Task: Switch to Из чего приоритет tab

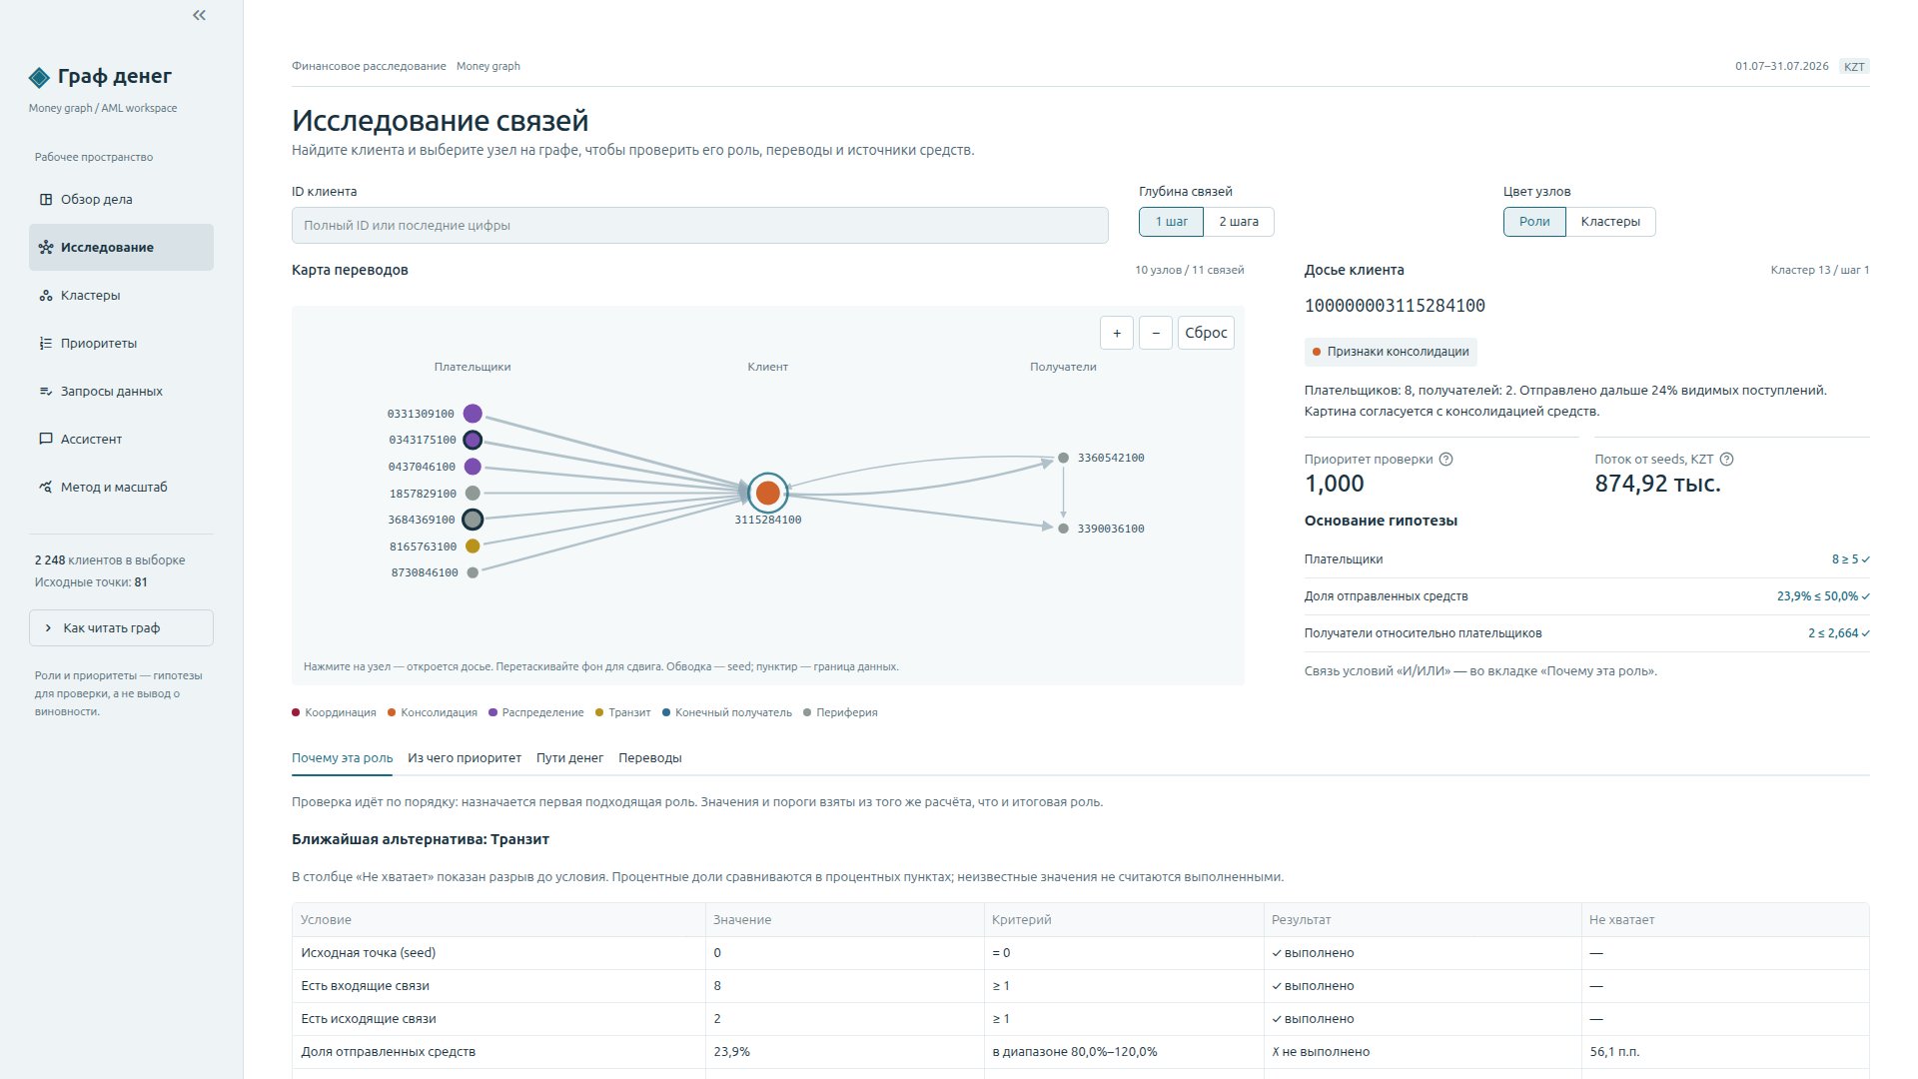Action: [465, 758]
